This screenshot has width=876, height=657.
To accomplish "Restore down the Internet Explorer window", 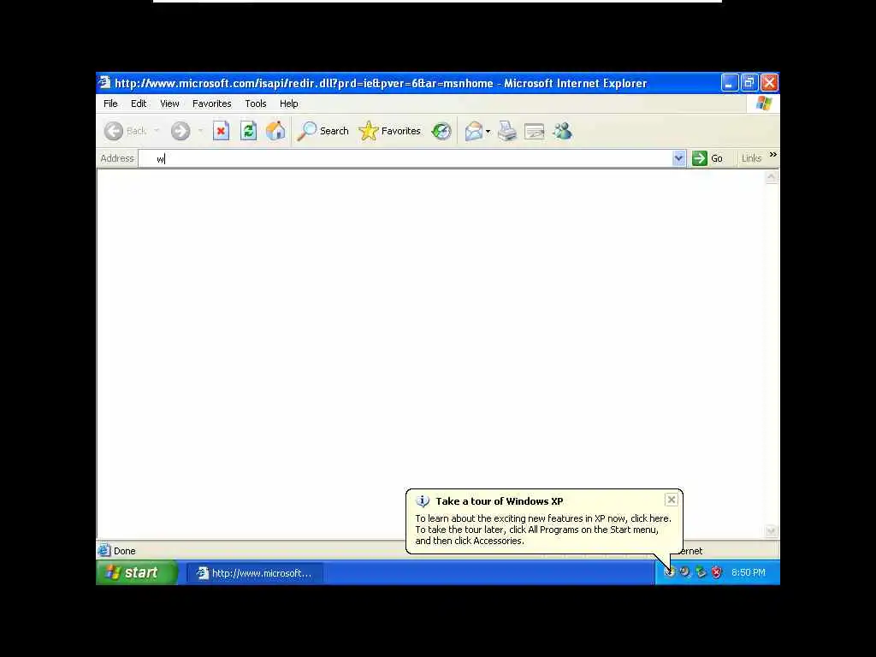I will tap(749, 83).
